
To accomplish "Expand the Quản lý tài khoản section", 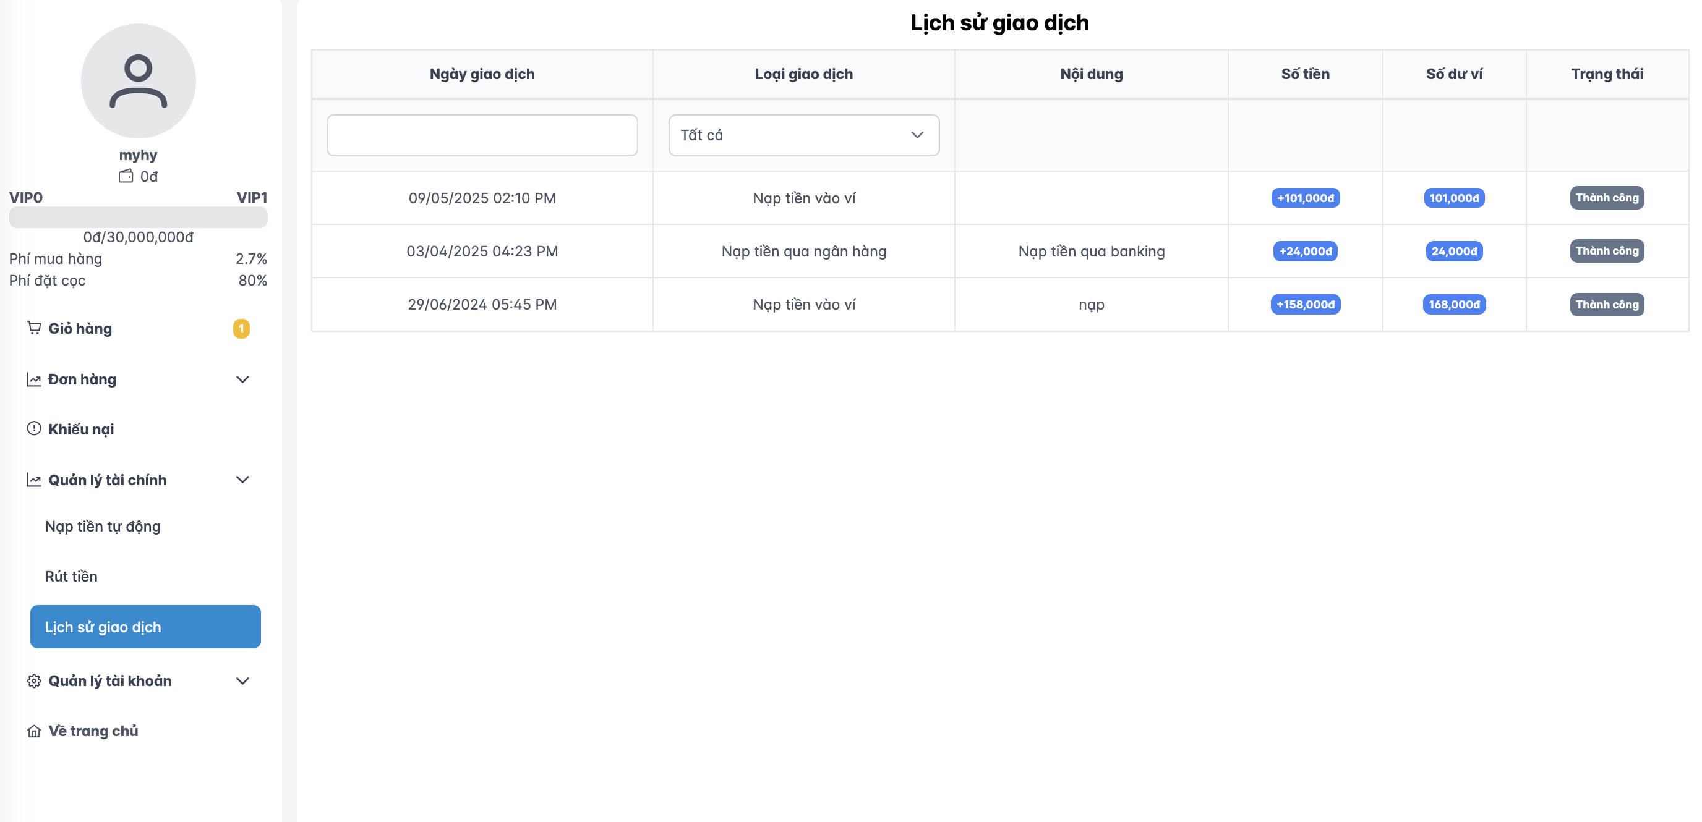I will 242,680.
